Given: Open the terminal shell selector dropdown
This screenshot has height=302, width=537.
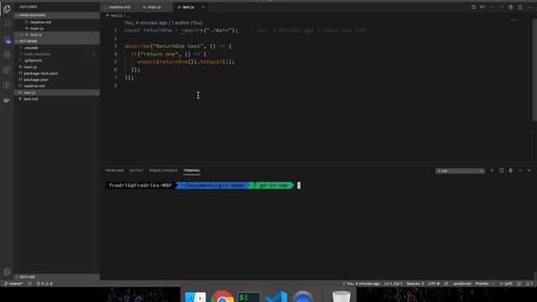Looking at the screenshot, I should (x=460, y=170).
